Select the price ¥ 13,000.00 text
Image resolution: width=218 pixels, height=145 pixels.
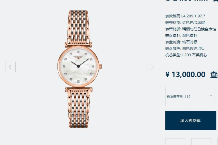[185, 74]
